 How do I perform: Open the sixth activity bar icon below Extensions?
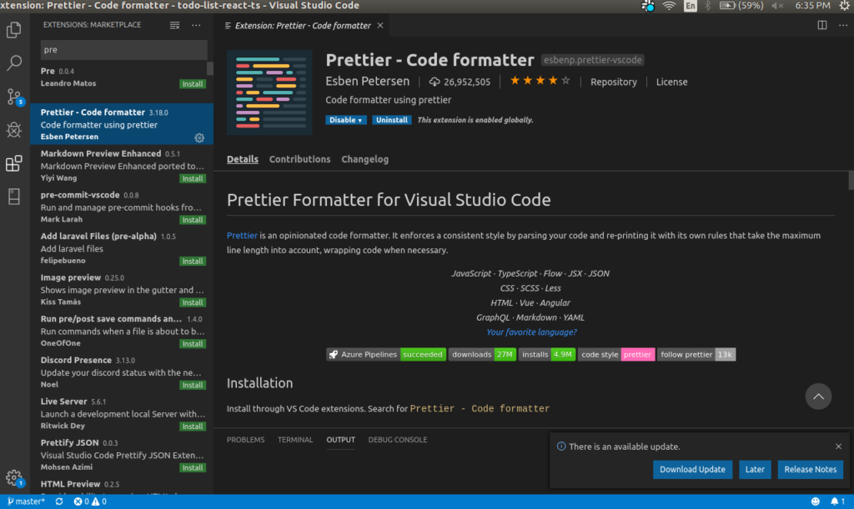click(13, 197)
